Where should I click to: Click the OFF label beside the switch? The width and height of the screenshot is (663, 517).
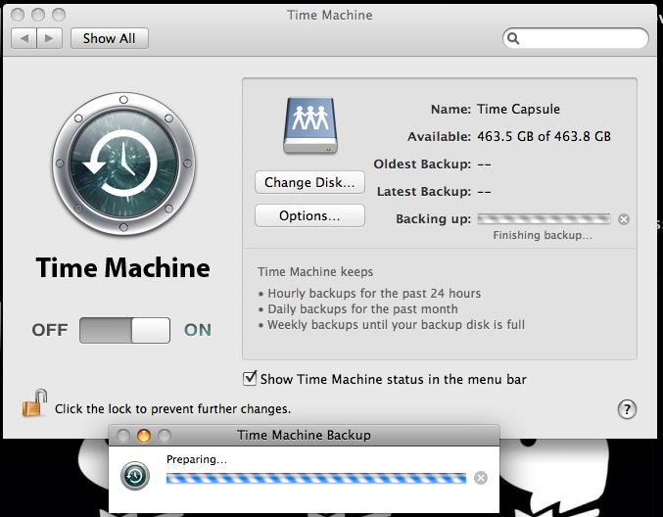coord(50,330)
